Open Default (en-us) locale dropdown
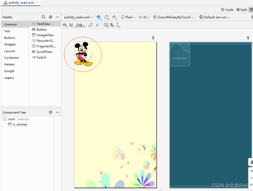253x191 pixels. (214, 17)
